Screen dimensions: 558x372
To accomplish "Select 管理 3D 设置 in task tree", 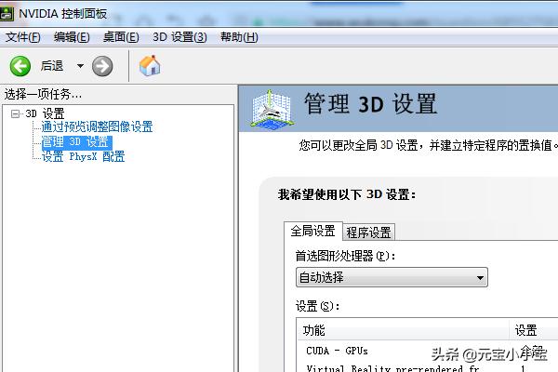I will point(77,142).
